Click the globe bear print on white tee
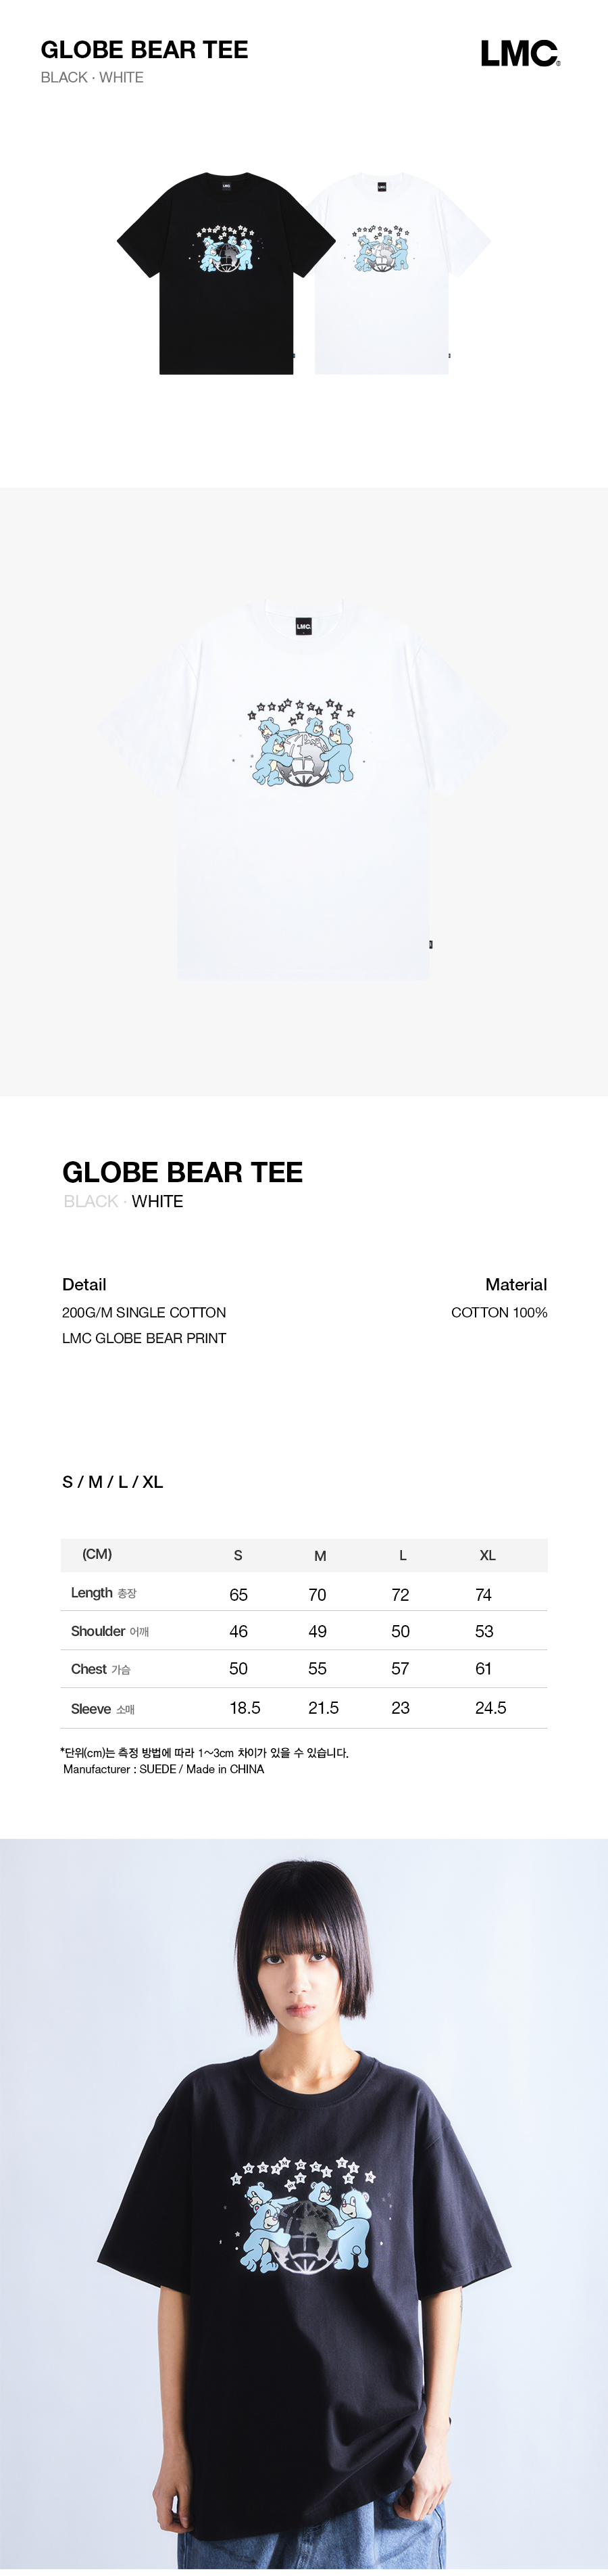Viewport: 608px width, 2576px height. tap(303, 742)
